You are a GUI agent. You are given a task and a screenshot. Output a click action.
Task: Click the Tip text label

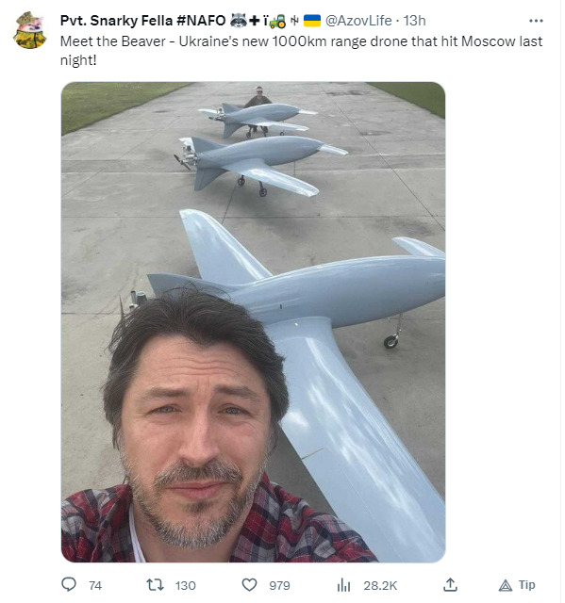tap(527, 584)
